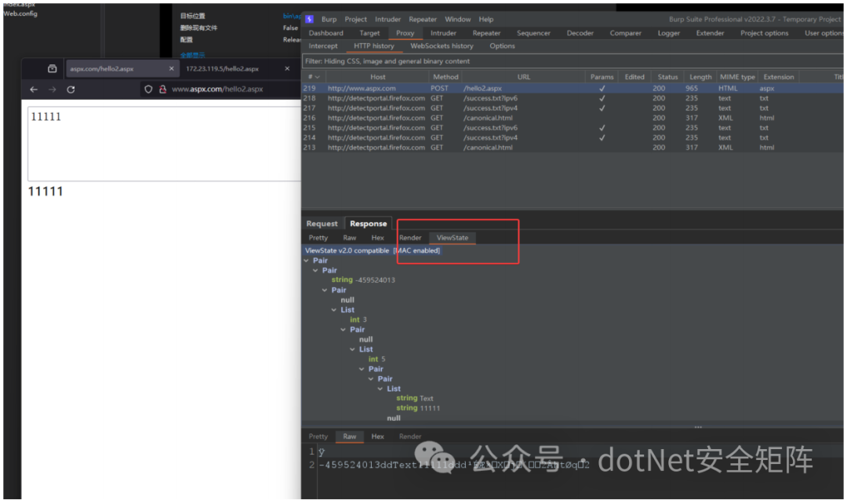Collapse the List holding string Text
Screen dimensions: 847x504
(x=380, y=389)
